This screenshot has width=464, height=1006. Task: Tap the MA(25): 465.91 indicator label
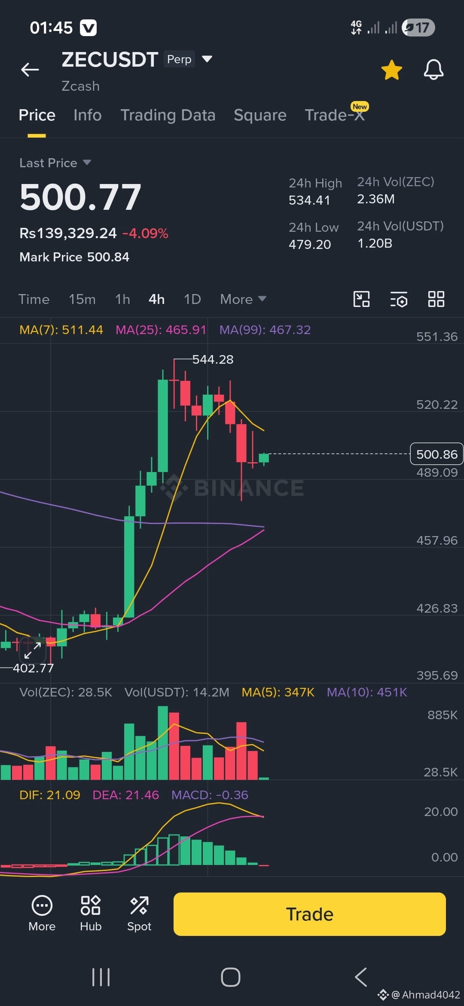[x=161, y=330]
